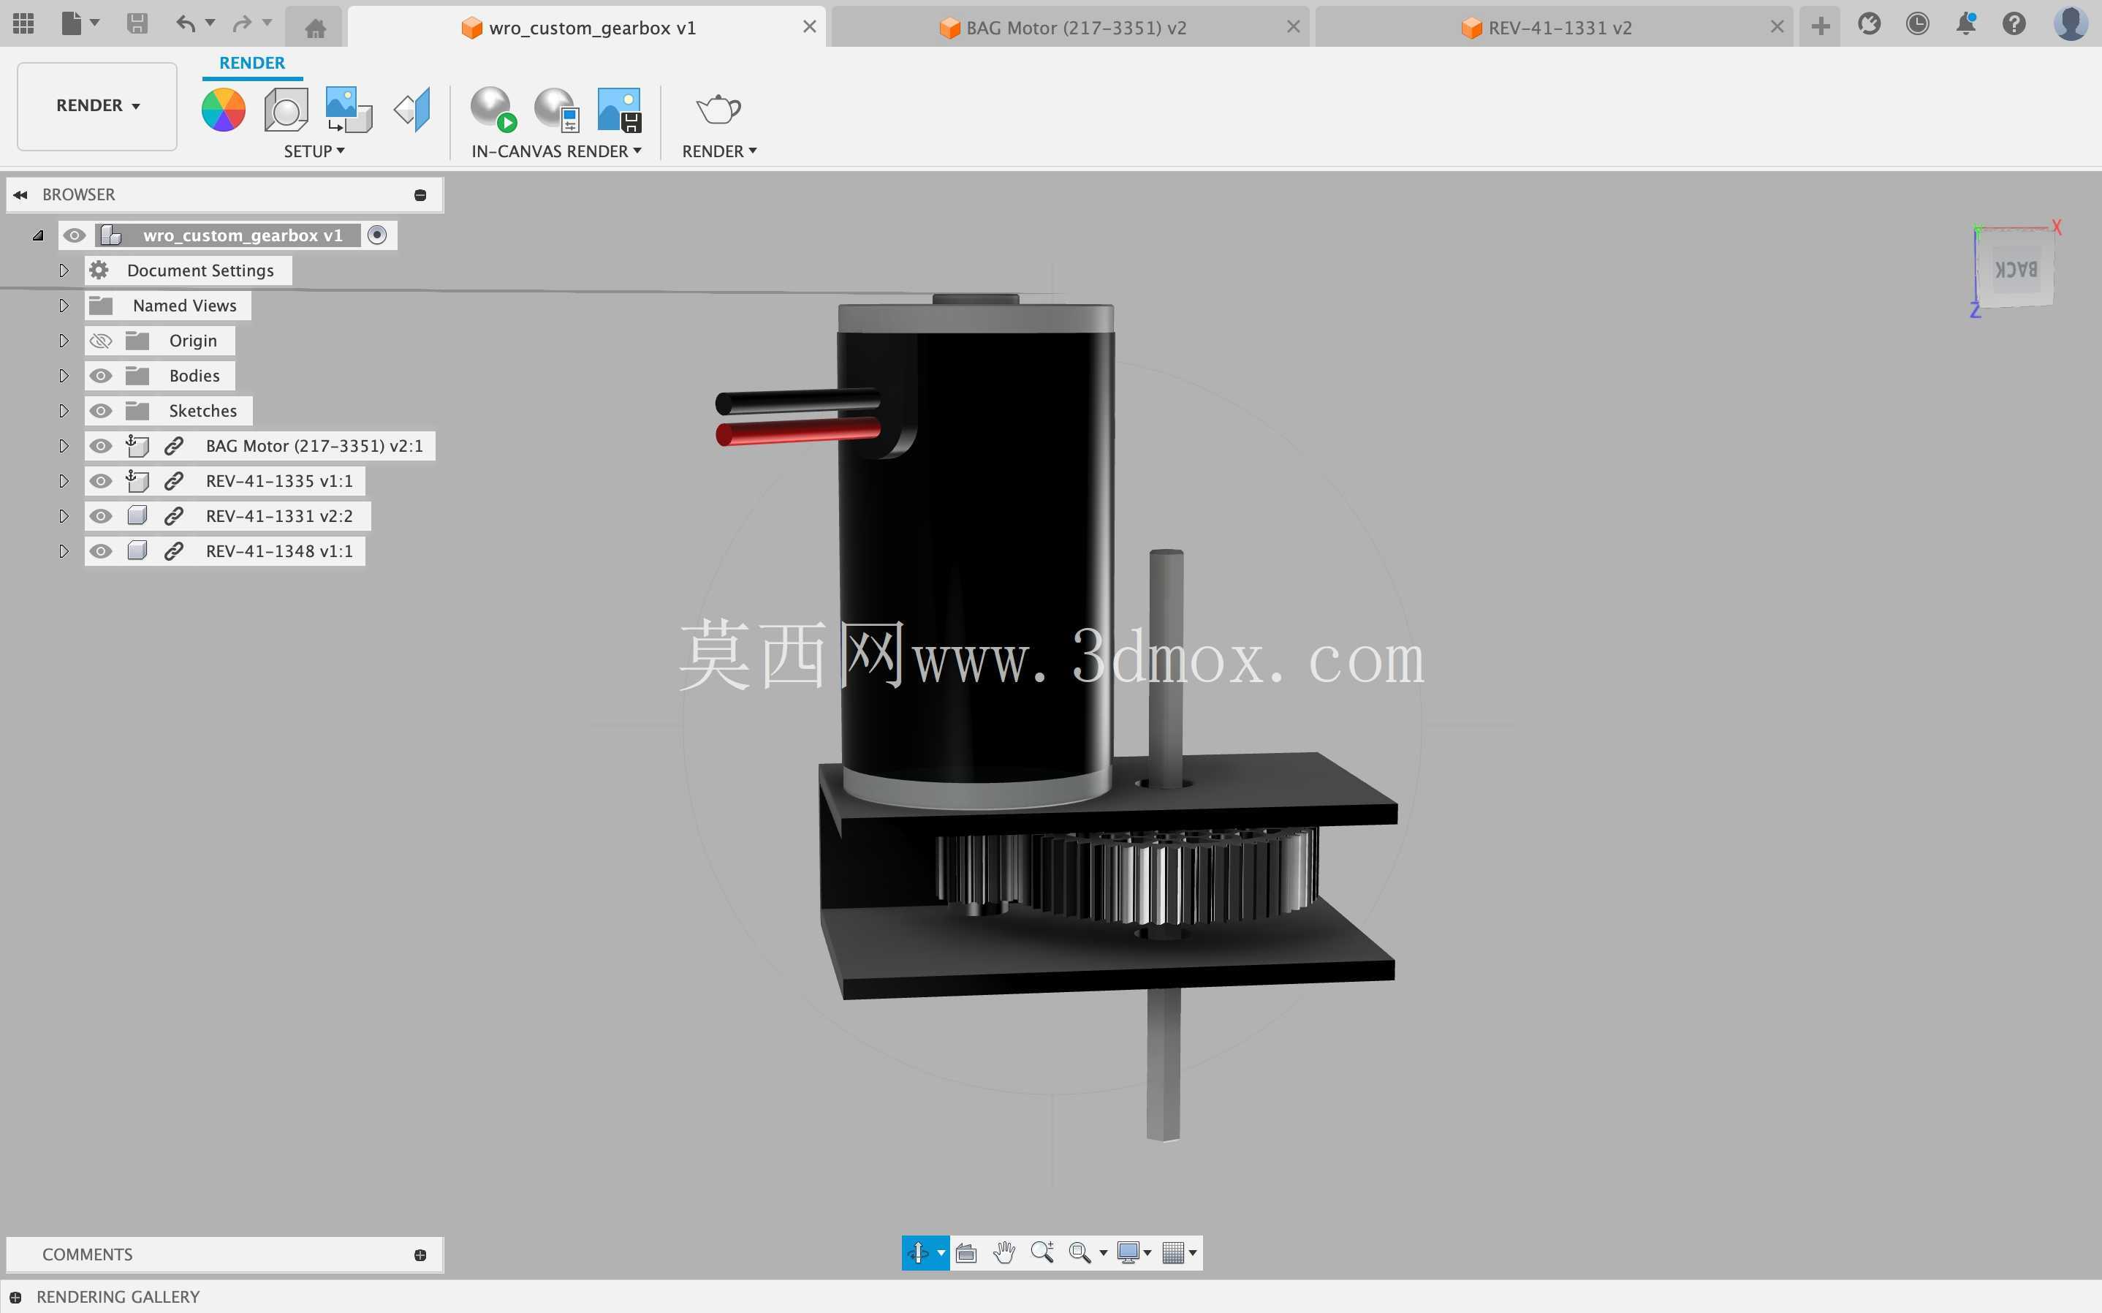Undo the last action
The image size is (2102, 1313).
tap(185, 23)
